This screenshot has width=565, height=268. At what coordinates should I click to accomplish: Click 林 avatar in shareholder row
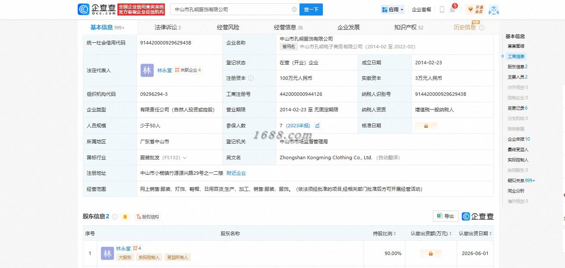coord(107,253)
